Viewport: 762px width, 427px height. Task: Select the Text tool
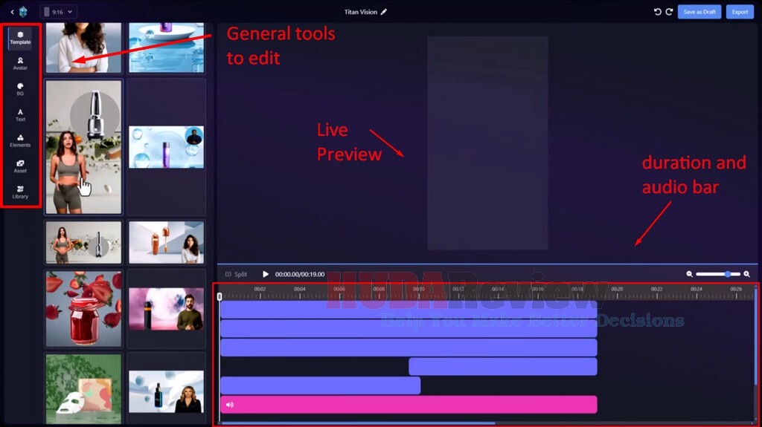coord(20,114)
